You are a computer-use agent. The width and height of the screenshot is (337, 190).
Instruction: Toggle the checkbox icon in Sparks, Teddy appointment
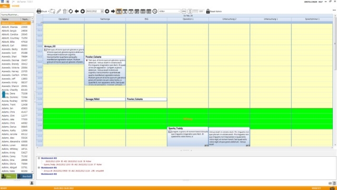[x=170, y=131]
